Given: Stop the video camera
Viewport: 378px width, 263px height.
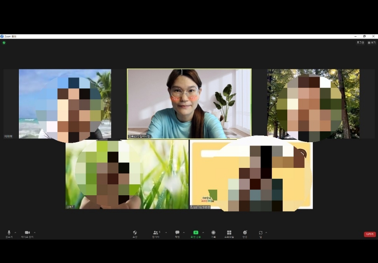Looking at the screenshot, I should [27, 234].
